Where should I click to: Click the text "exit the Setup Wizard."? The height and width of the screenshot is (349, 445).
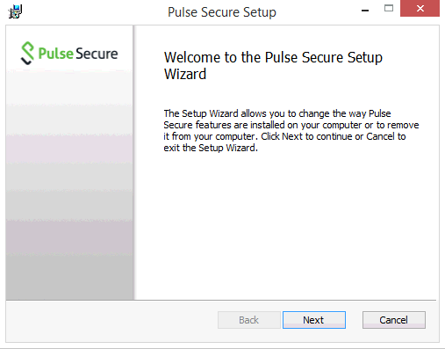[x=211, y=148]
